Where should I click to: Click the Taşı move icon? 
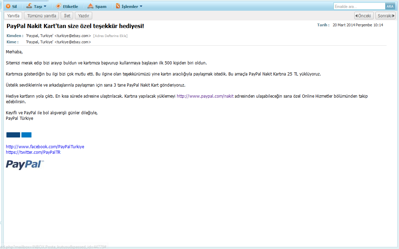[x=29, y=6]
